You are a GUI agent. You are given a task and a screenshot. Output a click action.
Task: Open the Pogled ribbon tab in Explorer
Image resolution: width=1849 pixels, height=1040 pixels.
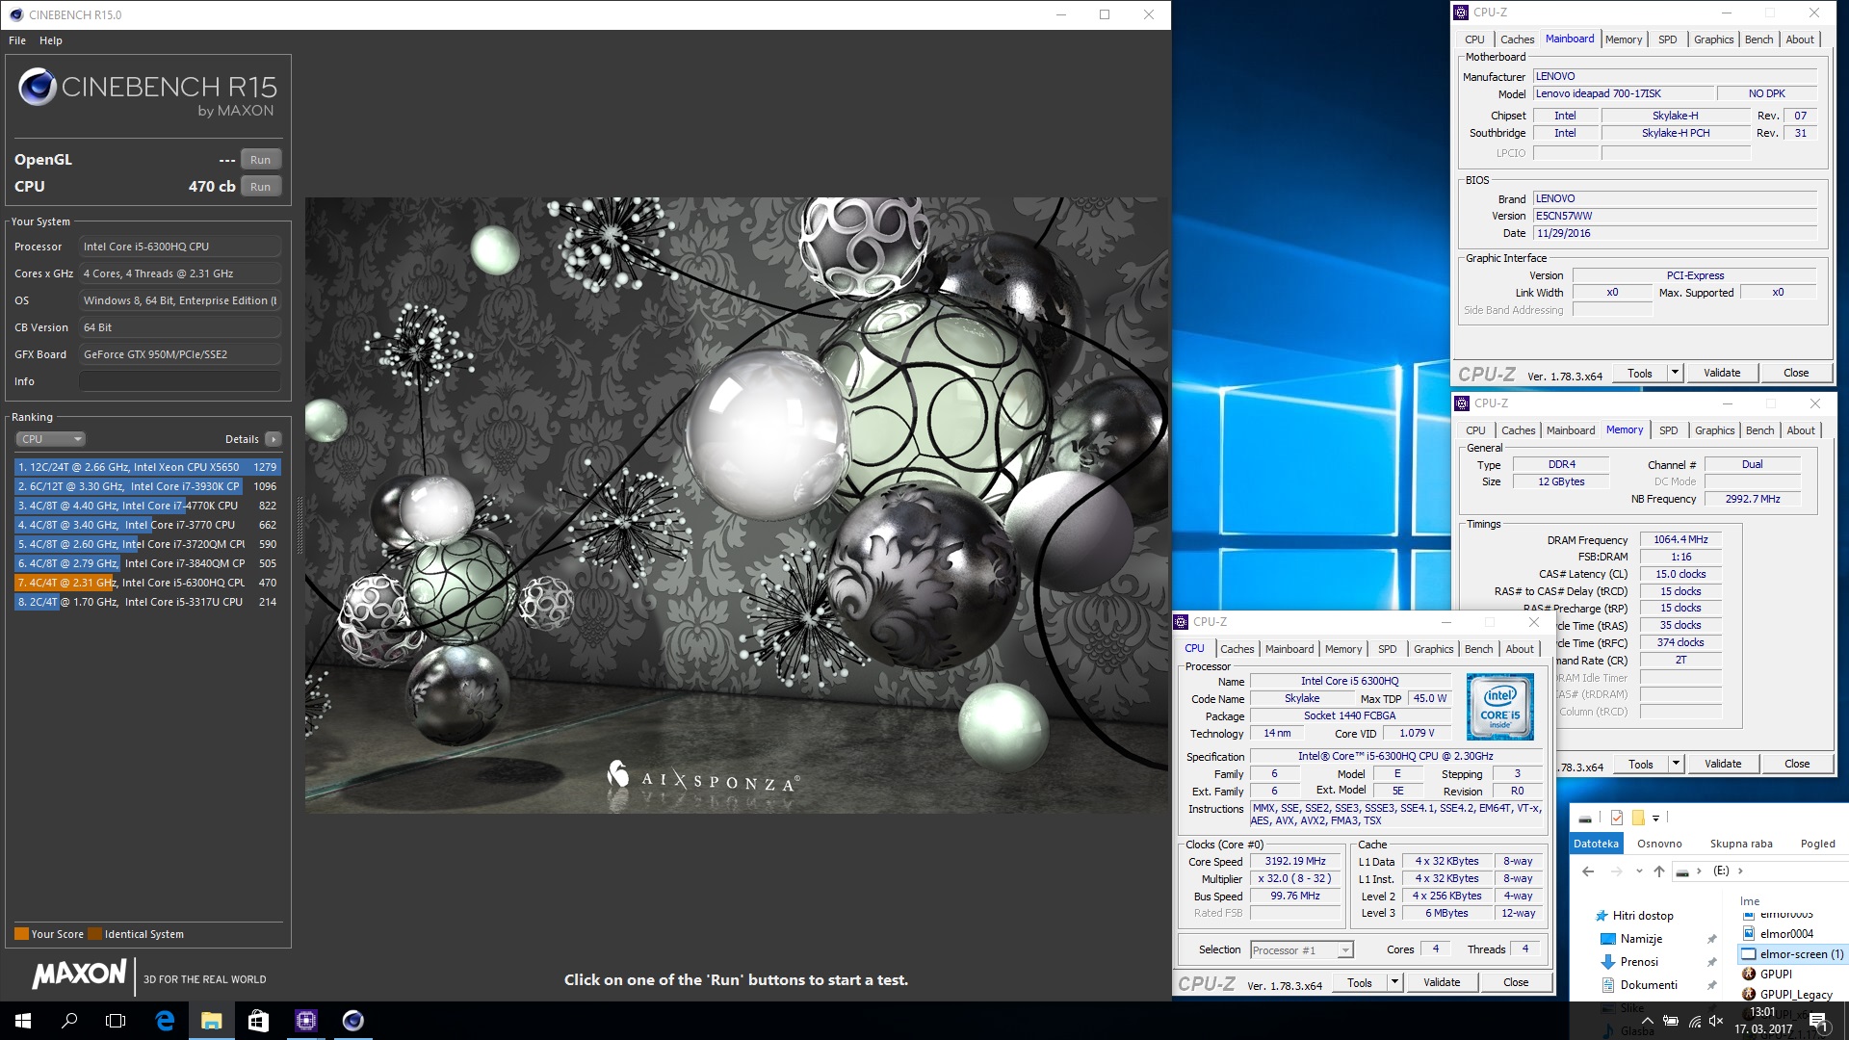(1817, 844)
